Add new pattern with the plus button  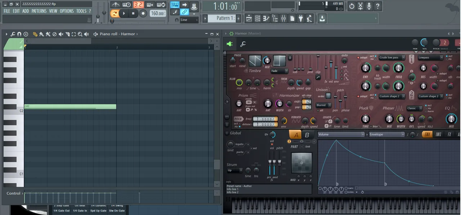[x=239, y=18]
